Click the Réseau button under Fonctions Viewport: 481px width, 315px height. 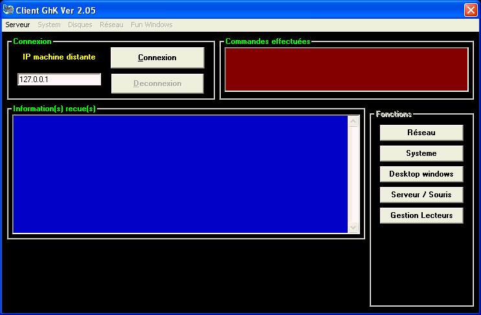421,133
